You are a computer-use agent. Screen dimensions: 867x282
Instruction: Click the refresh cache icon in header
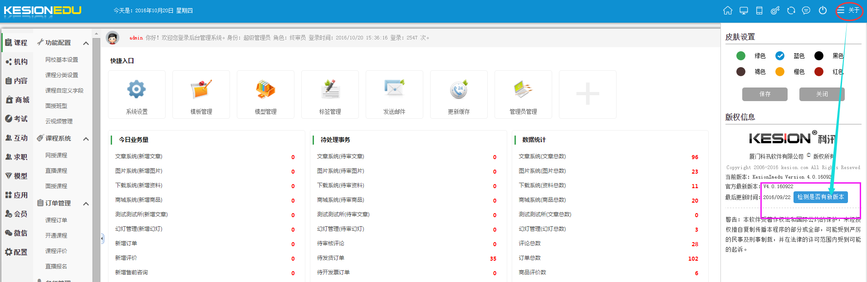pos(791,10)
